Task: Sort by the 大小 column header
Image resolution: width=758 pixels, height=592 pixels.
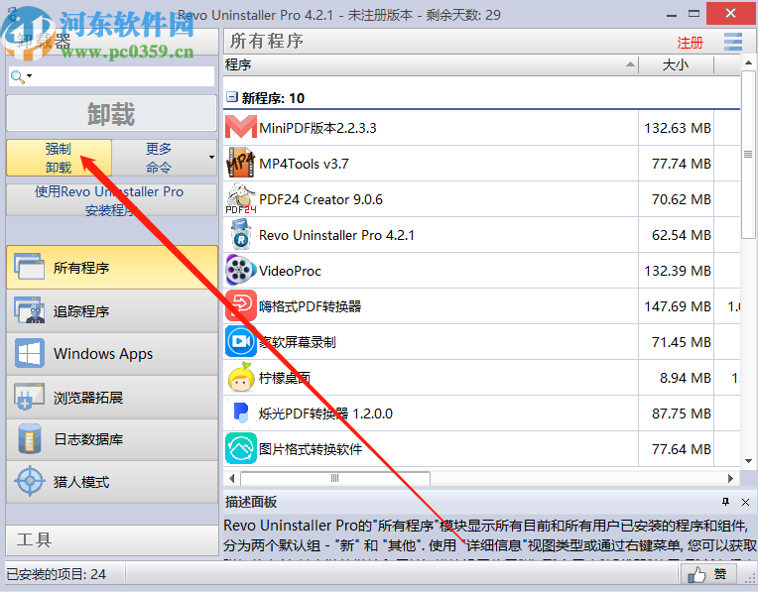Action: 676,64
